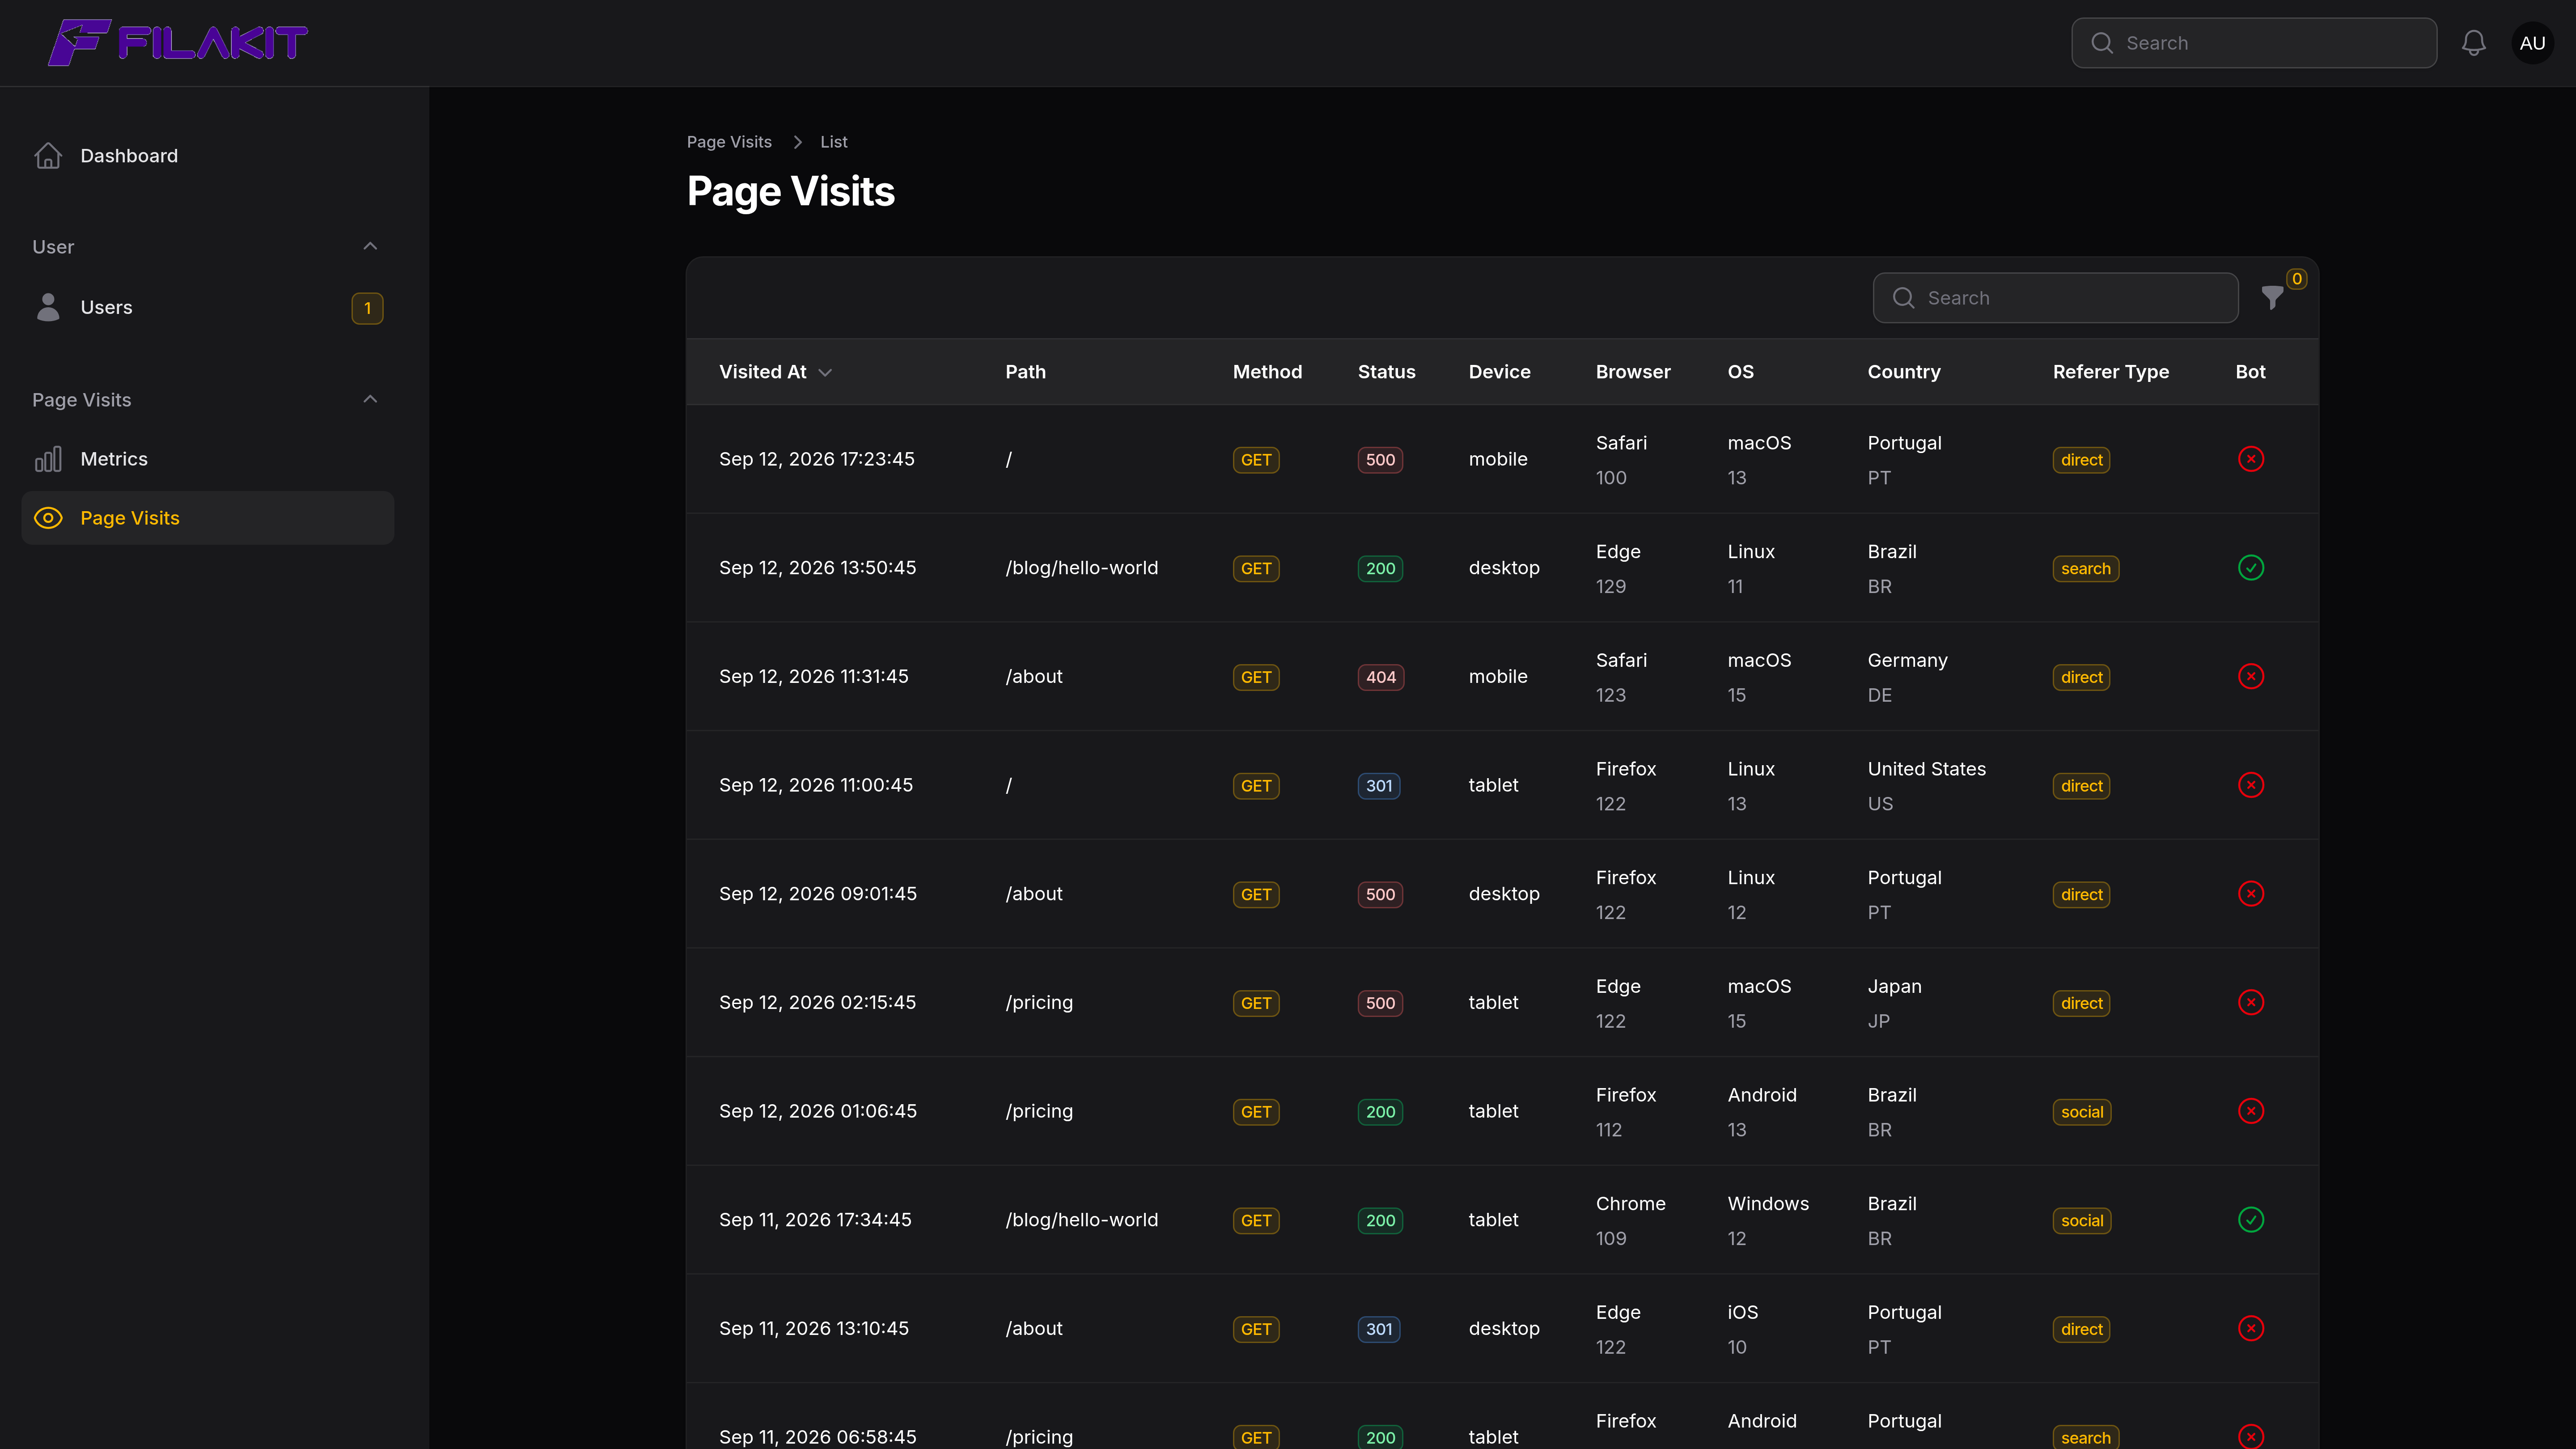Collapse the Page Visits sidebar group

pyautogui.click(x=370, y=399)
